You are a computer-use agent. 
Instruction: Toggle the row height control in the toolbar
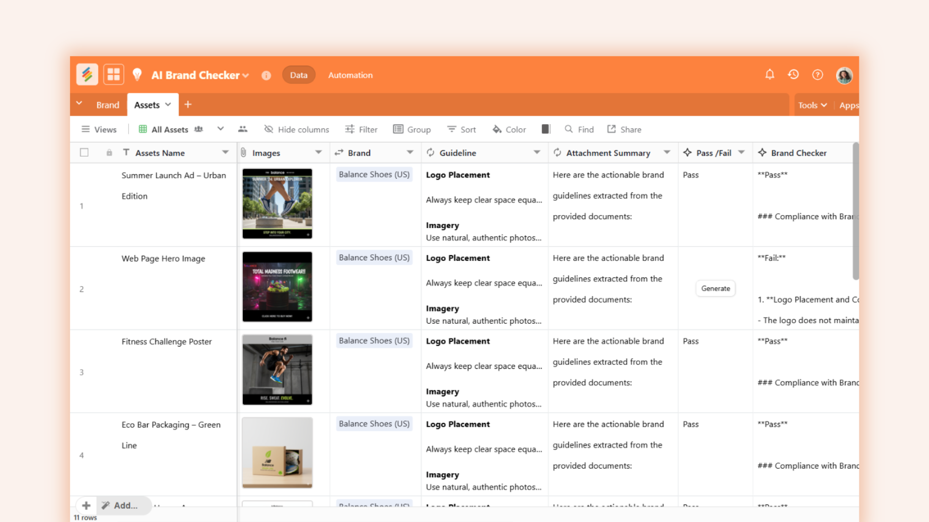tap(546, 129)
